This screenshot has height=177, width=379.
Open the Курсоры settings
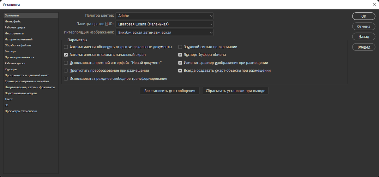(x=31, y=69)
